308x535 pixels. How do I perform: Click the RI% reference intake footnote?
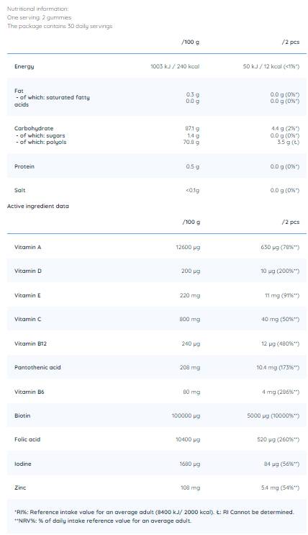154,512
